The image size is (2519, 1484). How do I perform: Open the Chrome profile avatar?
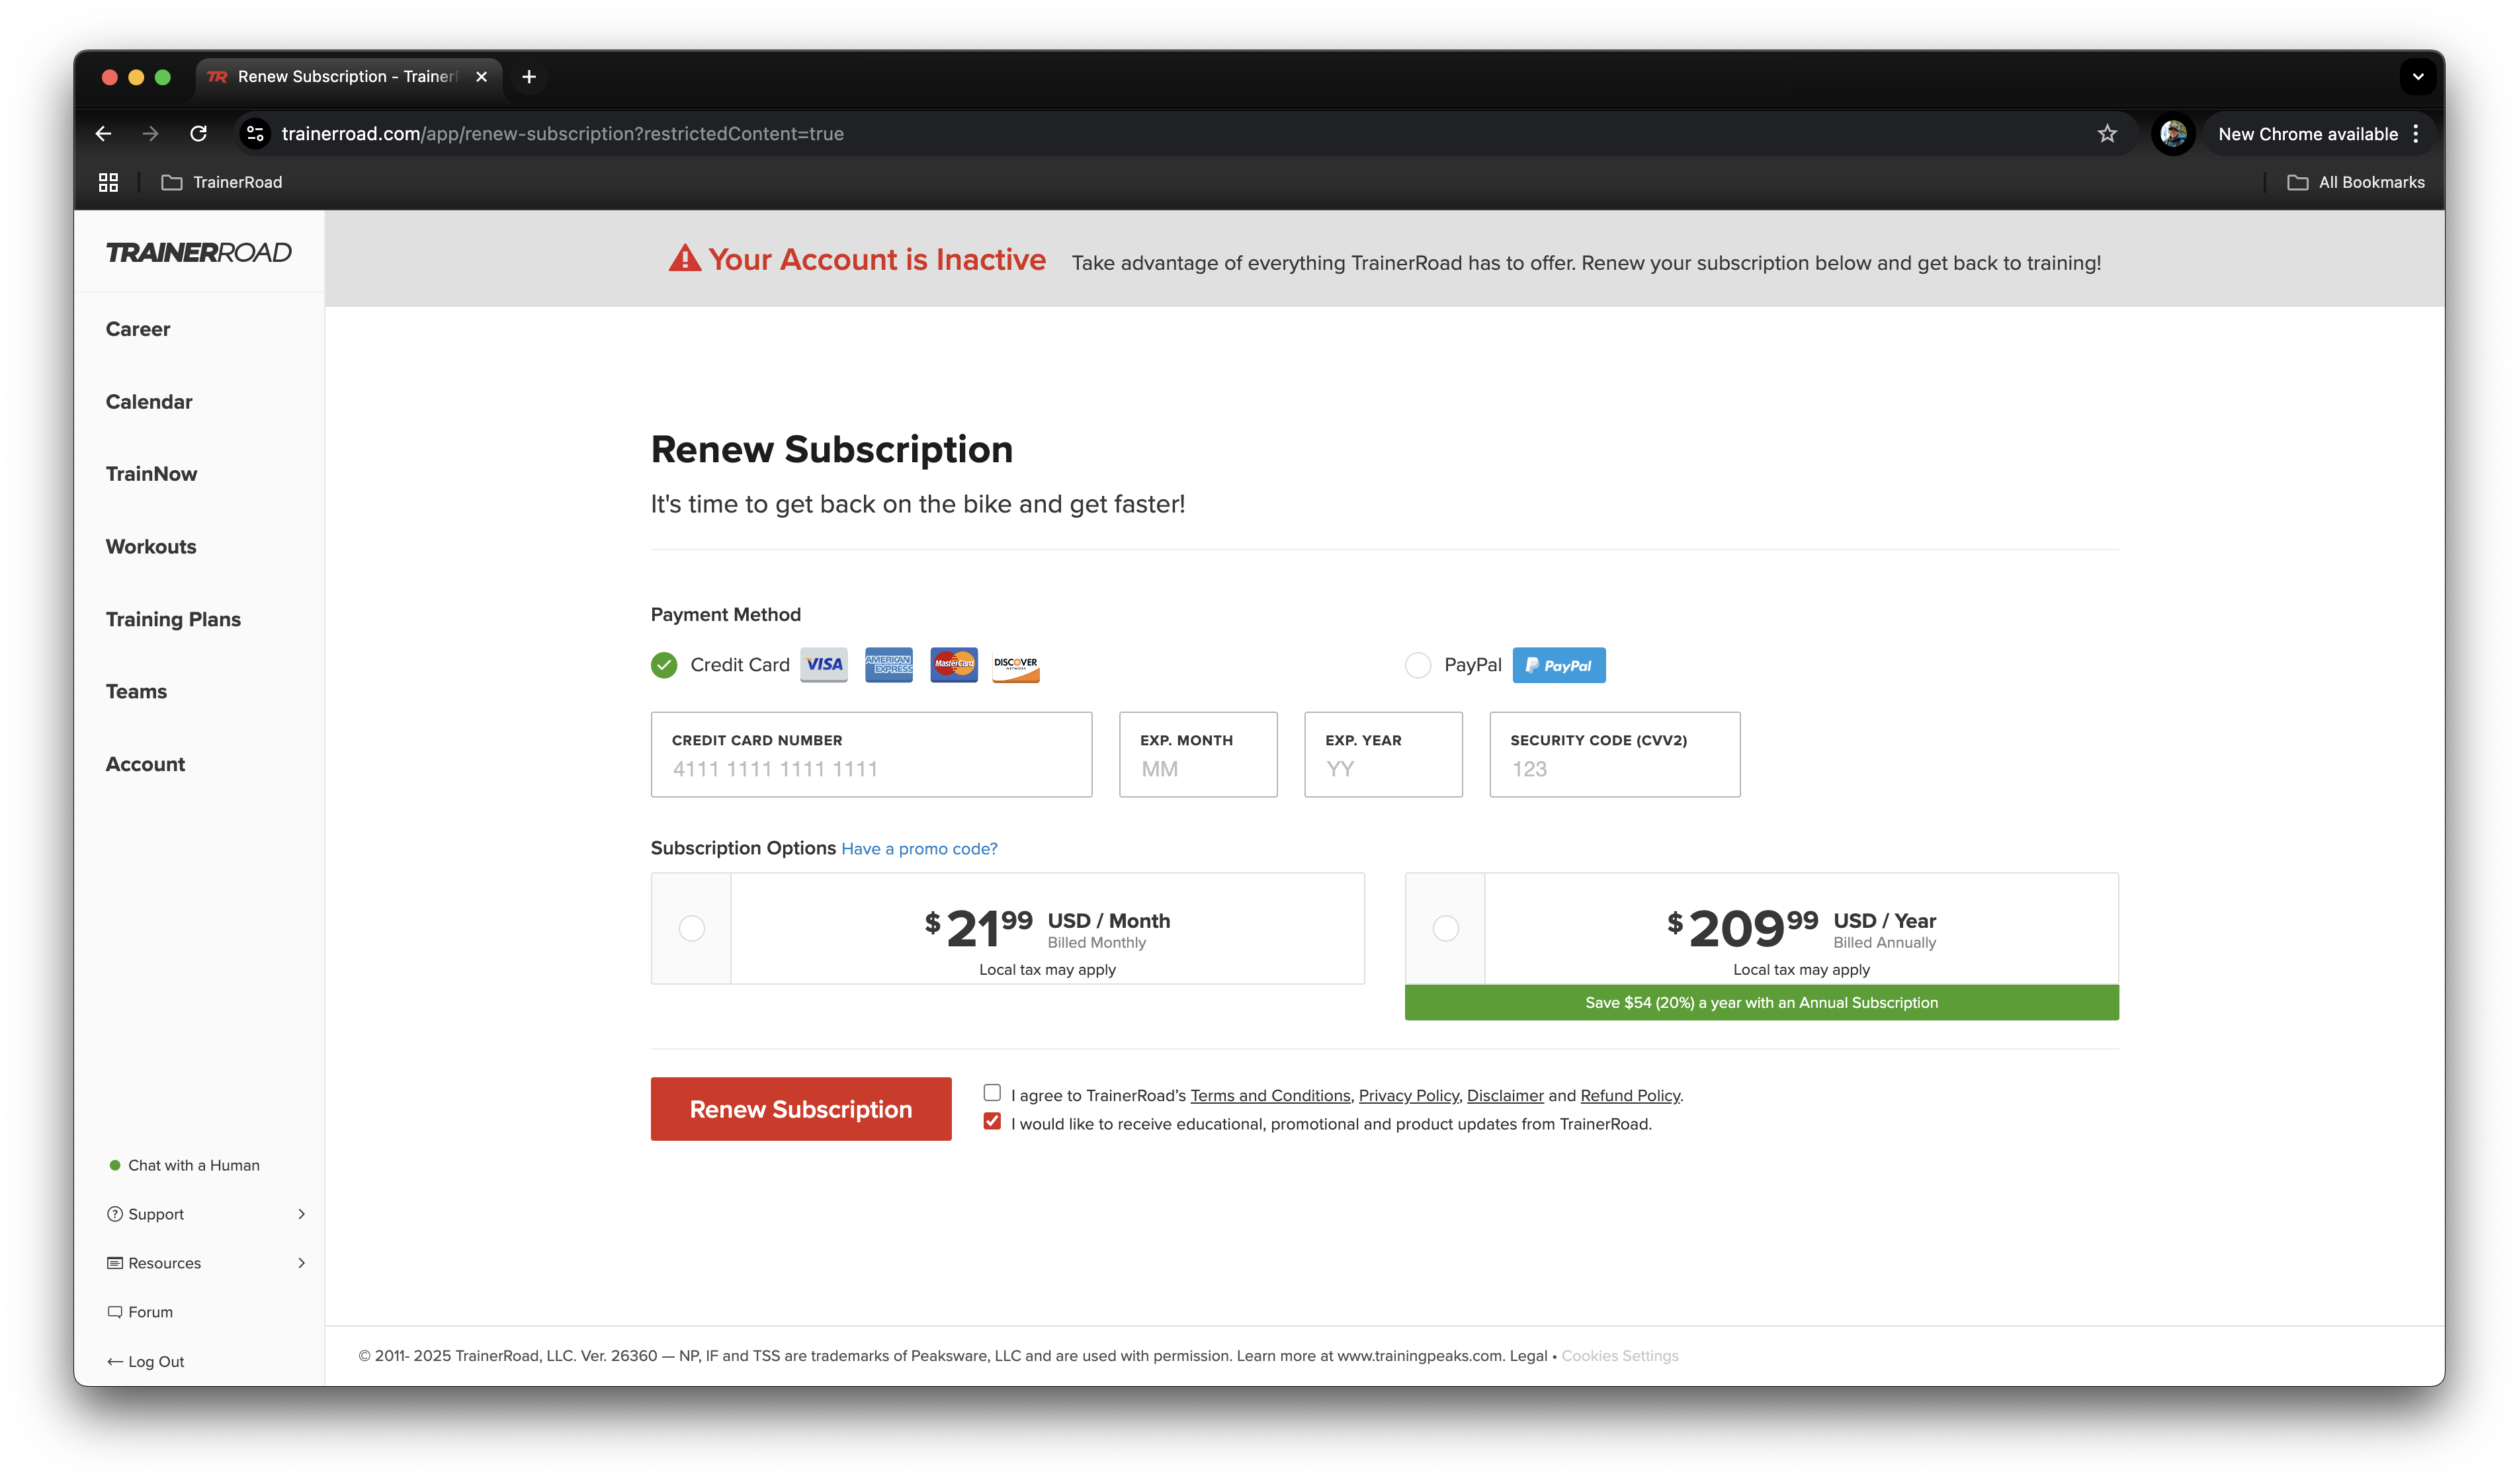coord(2172,133)
